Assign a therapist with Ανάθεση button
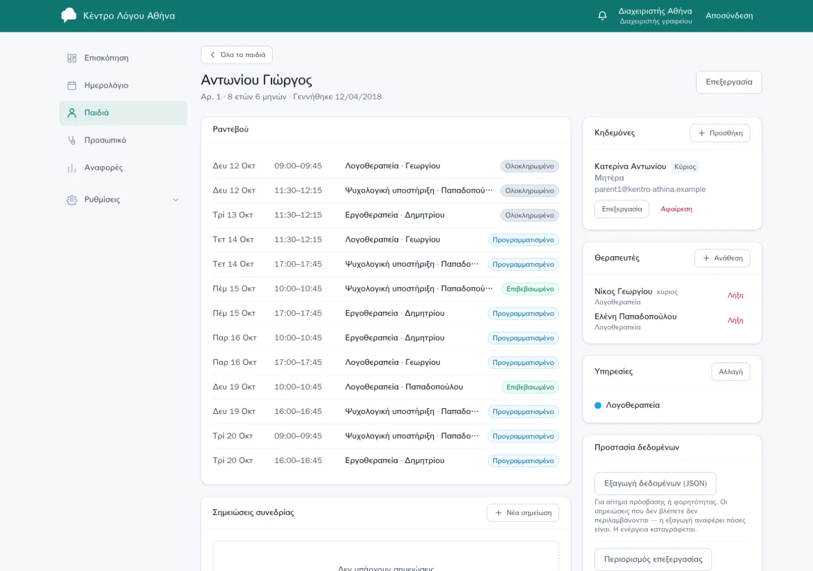 coord(722,258)
